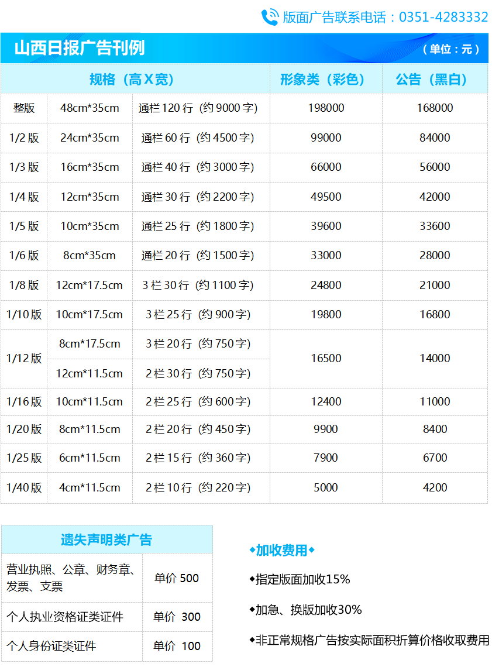The height and width of the screenshot is (667, 492).
Task: Click the price 56000
Action: point(435,167)
